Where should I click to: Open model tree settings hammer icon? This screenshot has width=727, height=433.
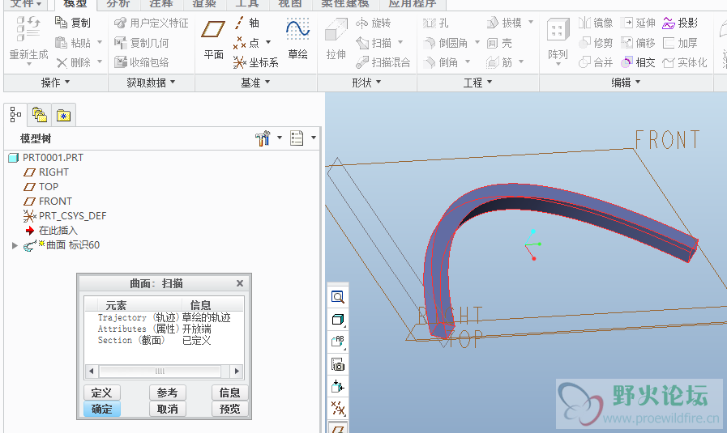(262, 139)
